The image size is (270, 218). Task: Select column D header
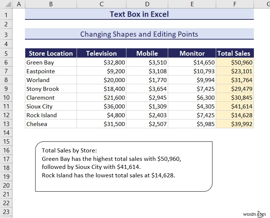(x=147, y=4)
